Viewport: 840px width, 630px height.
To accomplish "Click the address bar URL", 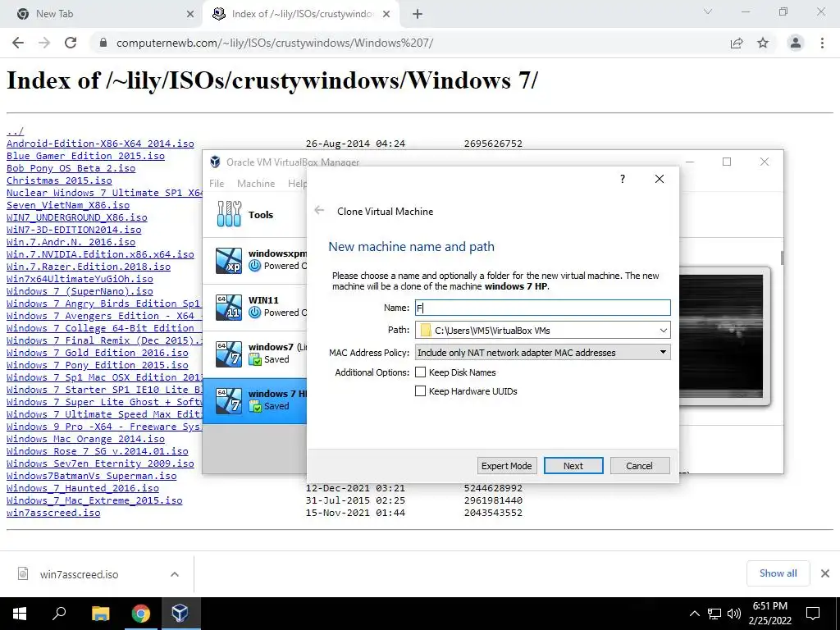I will (x=275, y=43).
